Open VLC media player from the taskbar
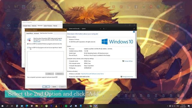This screenshot has width=192, height=108. [x=56, y=106]
